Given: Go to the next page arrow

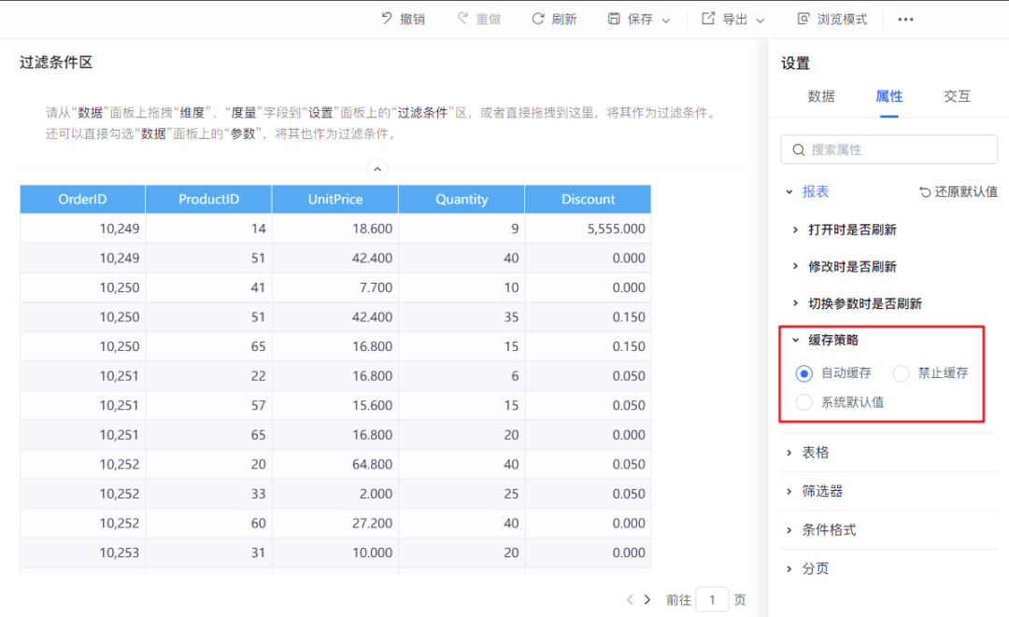Looking at the screenshot, I should click(x=647, y=599).
